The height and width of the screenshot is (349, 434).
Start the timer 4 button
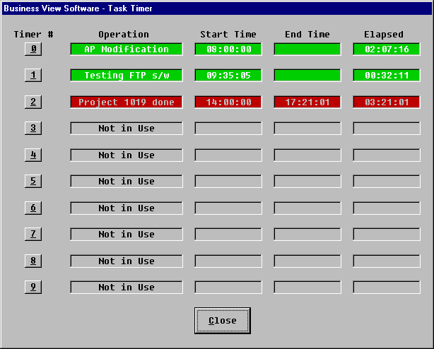click(x=33, y=155)
